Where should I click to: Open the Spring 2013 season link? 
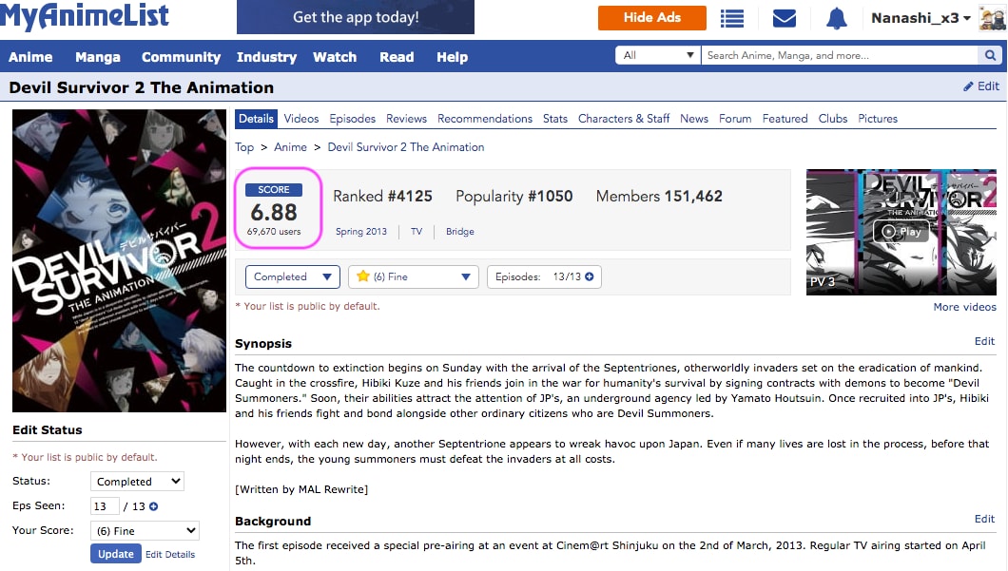[361, 232]
